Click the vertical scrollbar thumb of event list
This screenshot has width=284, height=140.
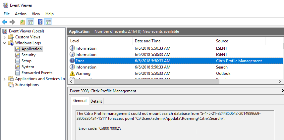(283, 46)
